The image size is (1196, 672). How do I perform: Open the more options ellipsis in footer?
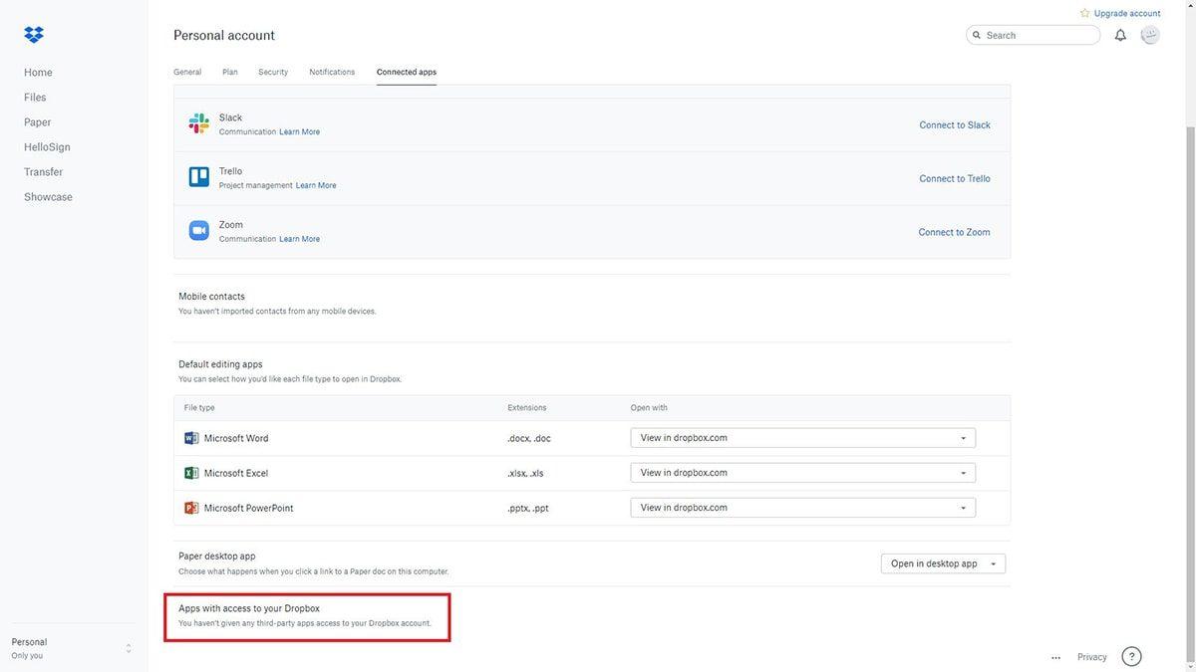tap(1055, 657)
